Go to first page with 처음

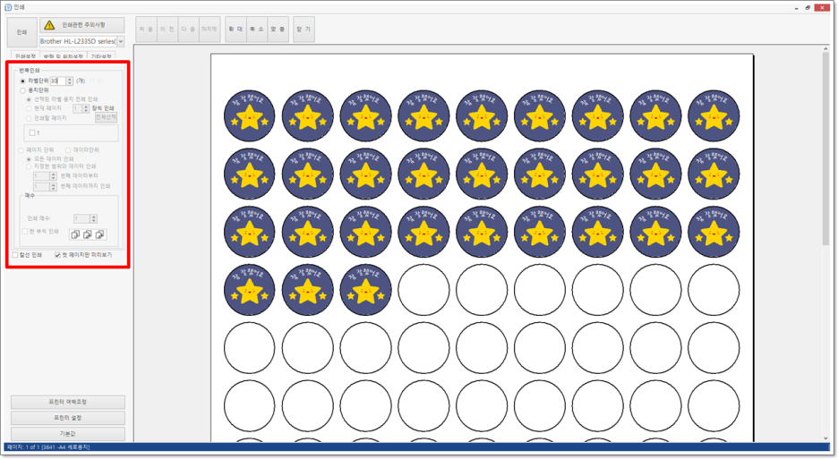[146, 30]
